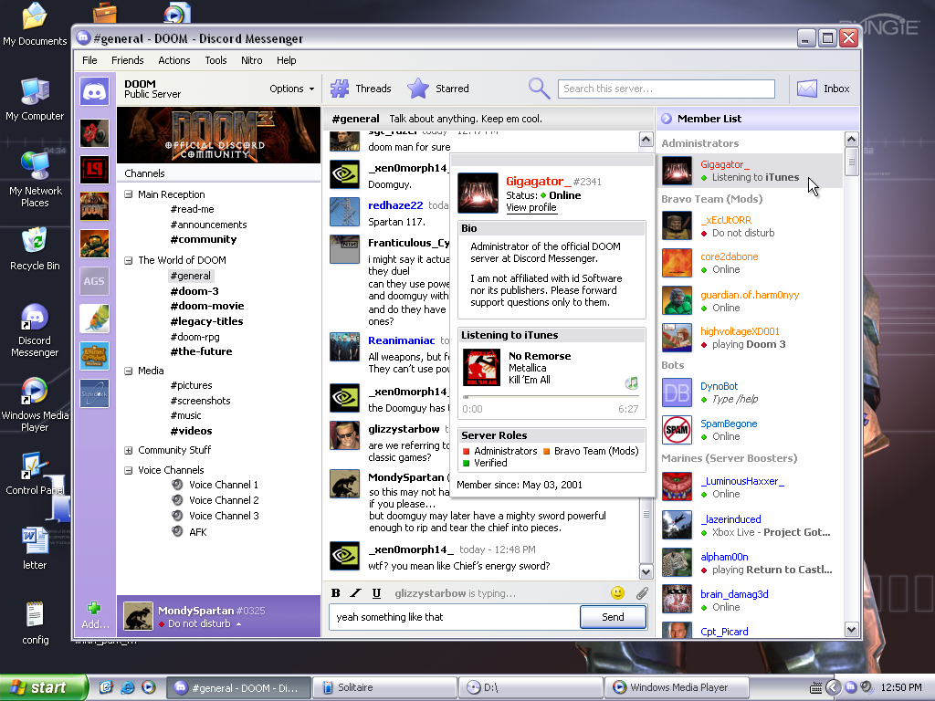Click the Starred star icon
Screen dimensions: 935x701
point(418,89)
